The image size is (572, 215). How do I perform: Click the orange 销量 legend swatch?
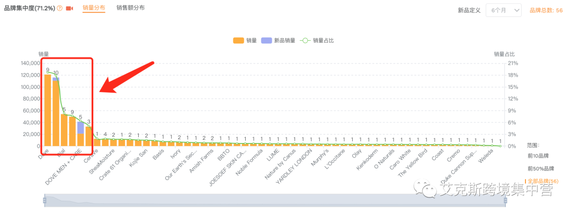pos(238,40)
